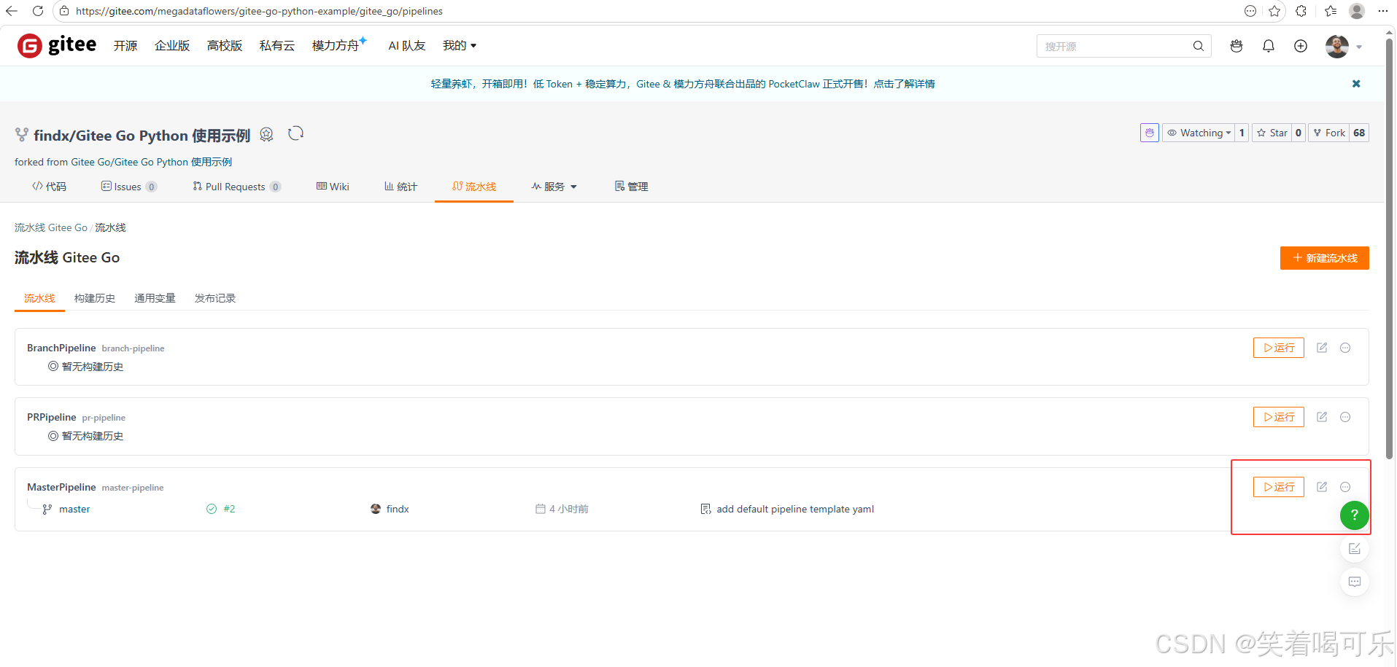Viewport: 1397px width, 667px height.
Task: Open the user avatar menu
Action: (1337, 46)
